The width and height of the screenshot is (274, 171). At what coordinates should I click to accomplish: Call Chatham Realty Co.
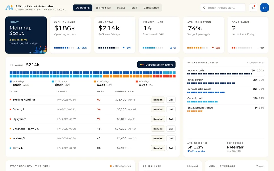coord(171,129)
